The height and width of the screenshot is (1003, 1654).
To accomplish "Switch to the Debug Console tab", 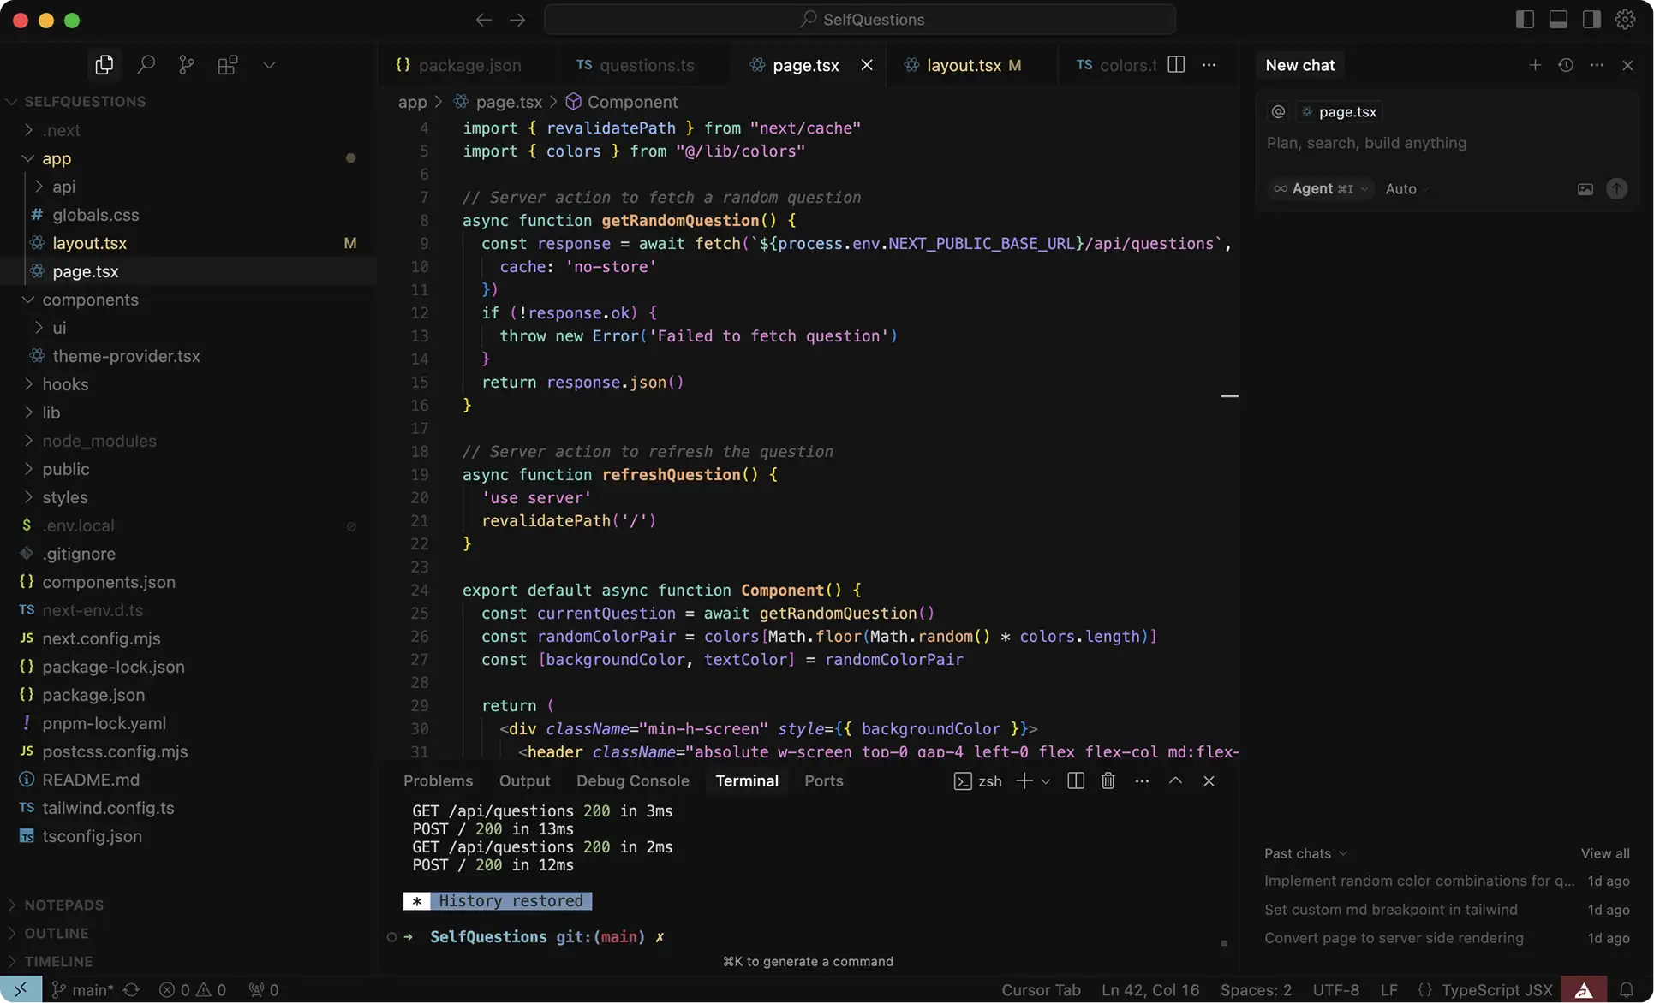I will (632, 780).
